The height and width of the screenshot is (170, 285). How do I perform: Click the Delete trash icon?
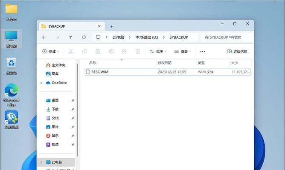point(137,51)
